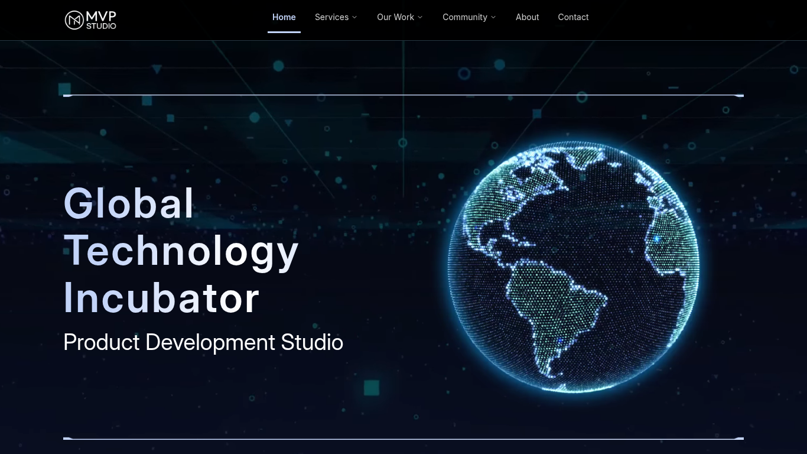Click the glowing globe graphic
Image resolution: width=807 pixels, height=454 pixels.
574,267
